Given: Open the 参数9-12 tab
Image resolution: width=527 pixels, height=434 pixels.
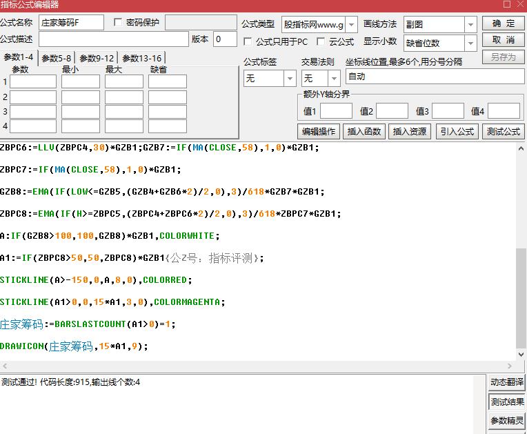Looking at the screenshot, I should [97, 58].
